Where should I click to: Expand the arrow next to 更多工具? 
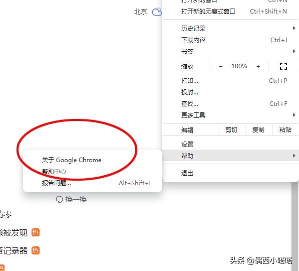coord(294,115)
